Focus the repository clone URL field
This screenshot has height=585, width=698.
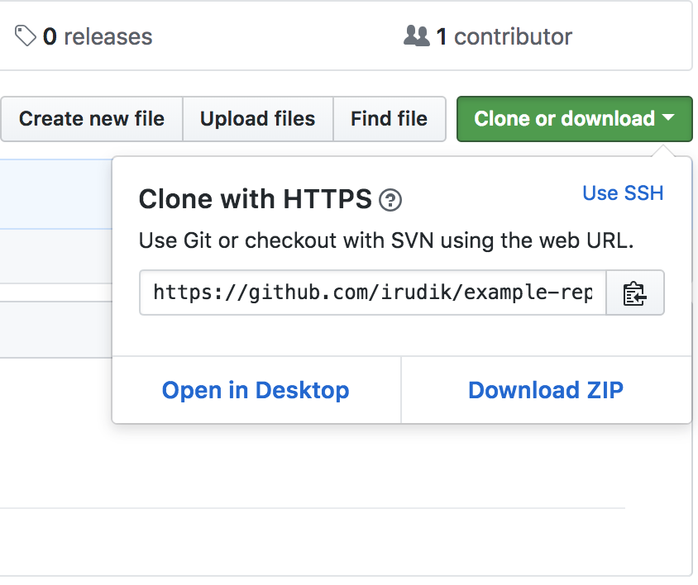pos(372,292)
